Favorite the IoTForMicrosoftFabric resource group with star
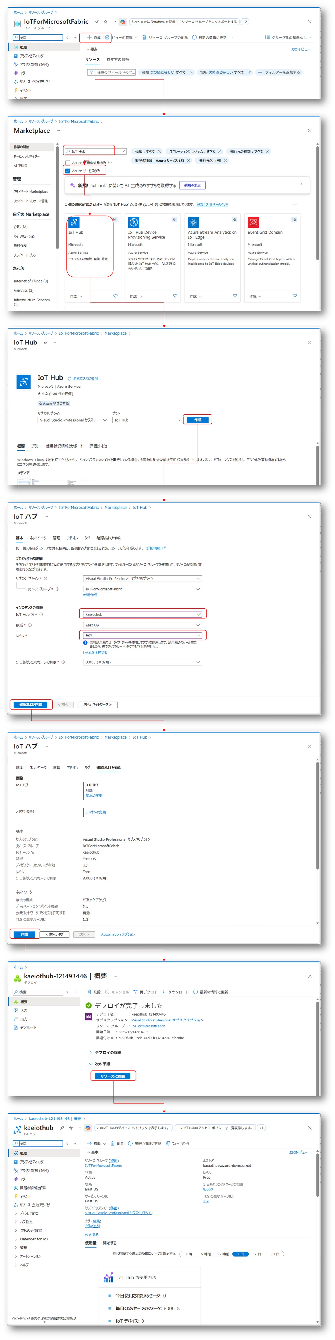This screenshot has width=335, height=1340. 106,22
